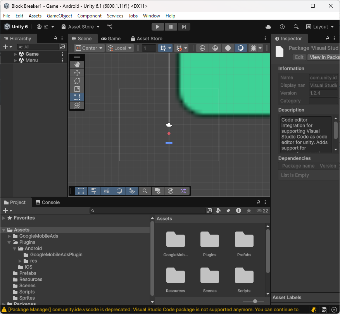Click the Pause button
This screenshot has height=314, width=340.
tap(171, 27)
